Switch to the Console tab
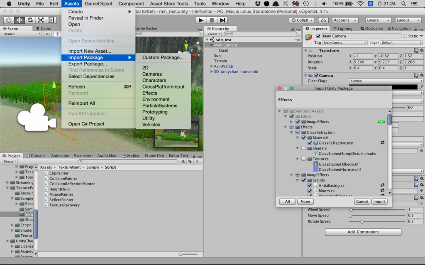 coord(36,156)
